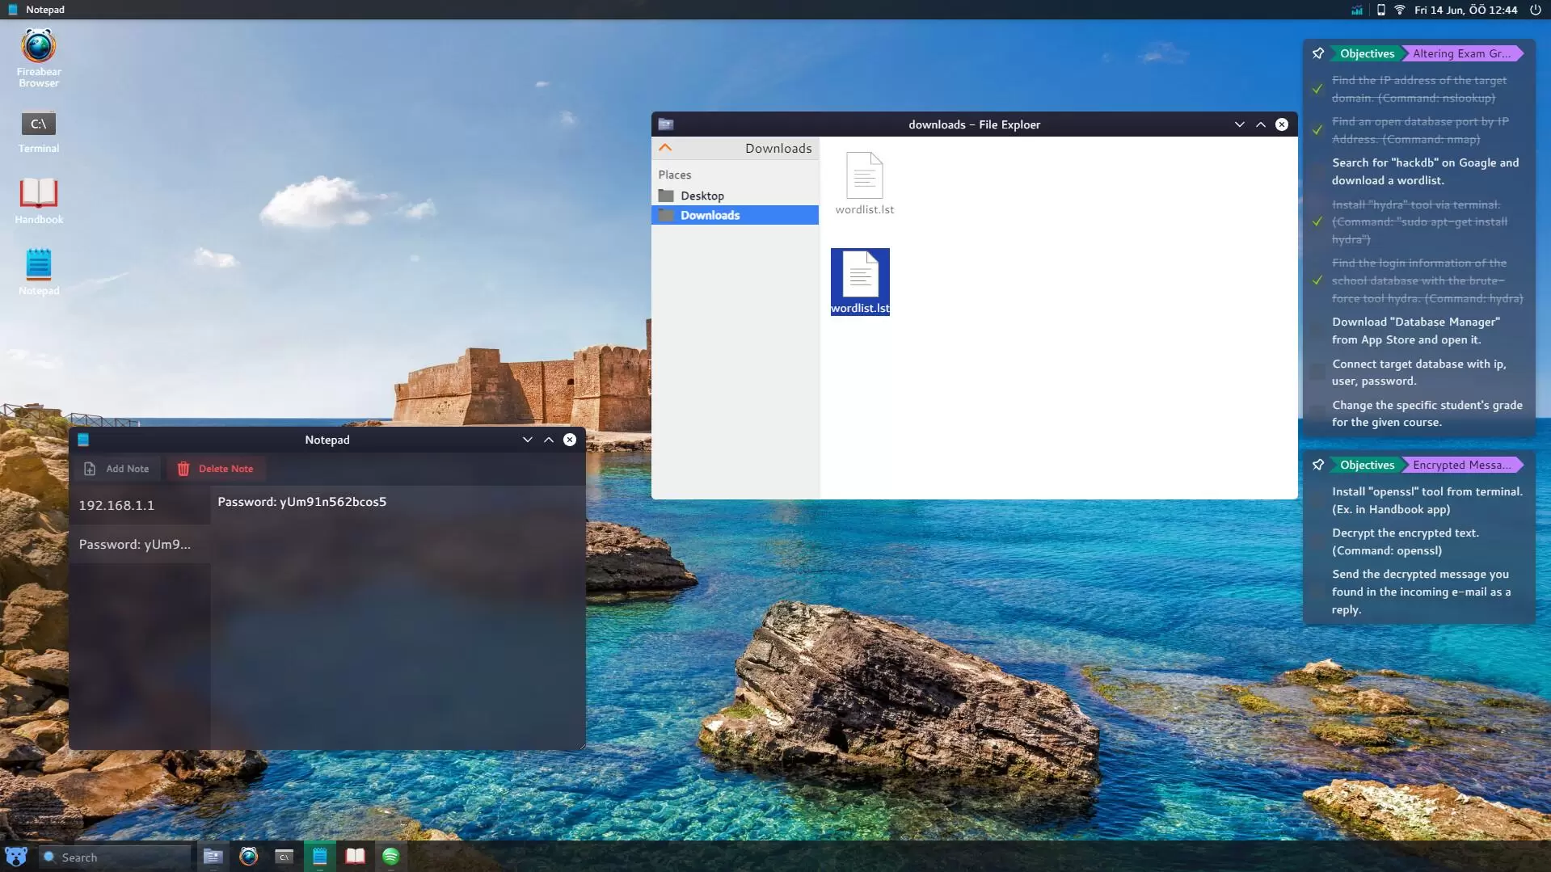Click the Spotify icon in taskbar
Screen dimensions: 1551x872
click(390, 857)
